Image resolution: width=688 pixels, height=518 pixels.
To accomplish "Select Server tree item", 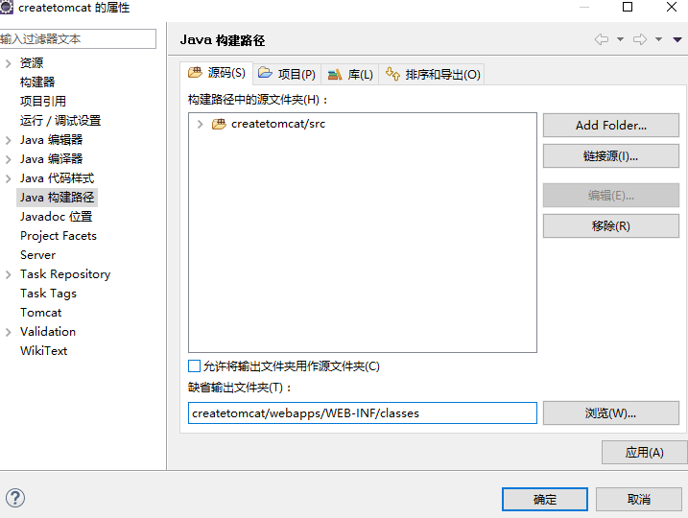I will click(x=37, y=255).
